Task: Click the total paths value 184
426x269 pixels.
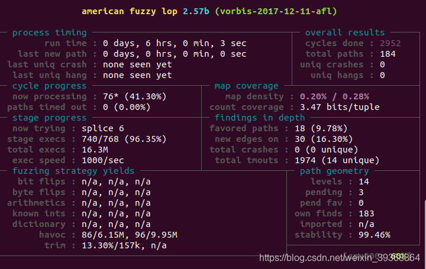Action: click(x=388, y=54)
